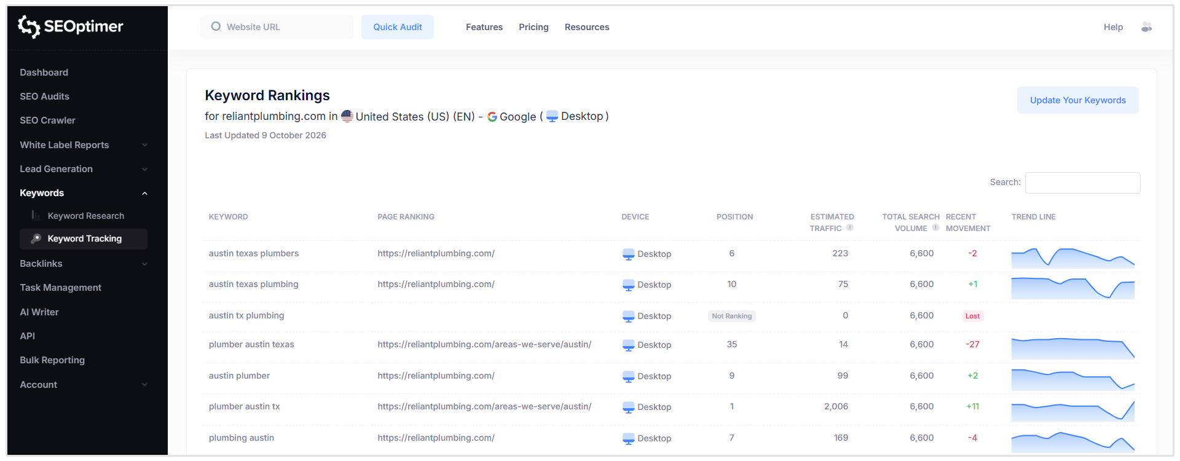Click Update Your Keywords button

[1078, 100]
